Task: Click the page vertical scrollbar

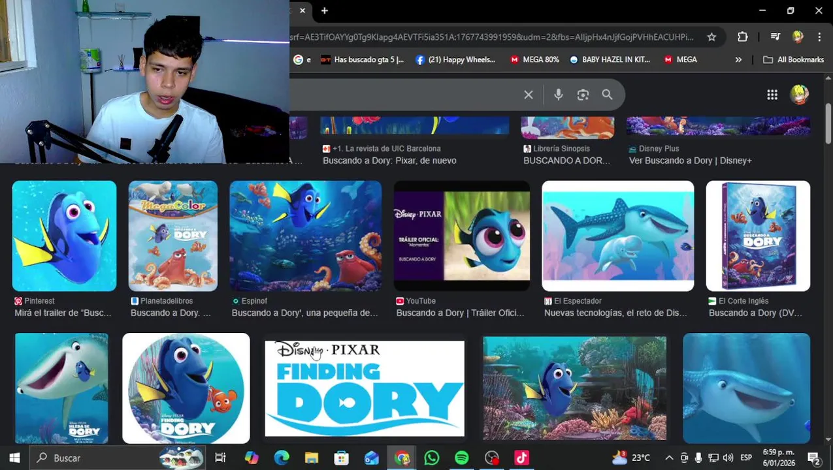Action: click(828, 123)
